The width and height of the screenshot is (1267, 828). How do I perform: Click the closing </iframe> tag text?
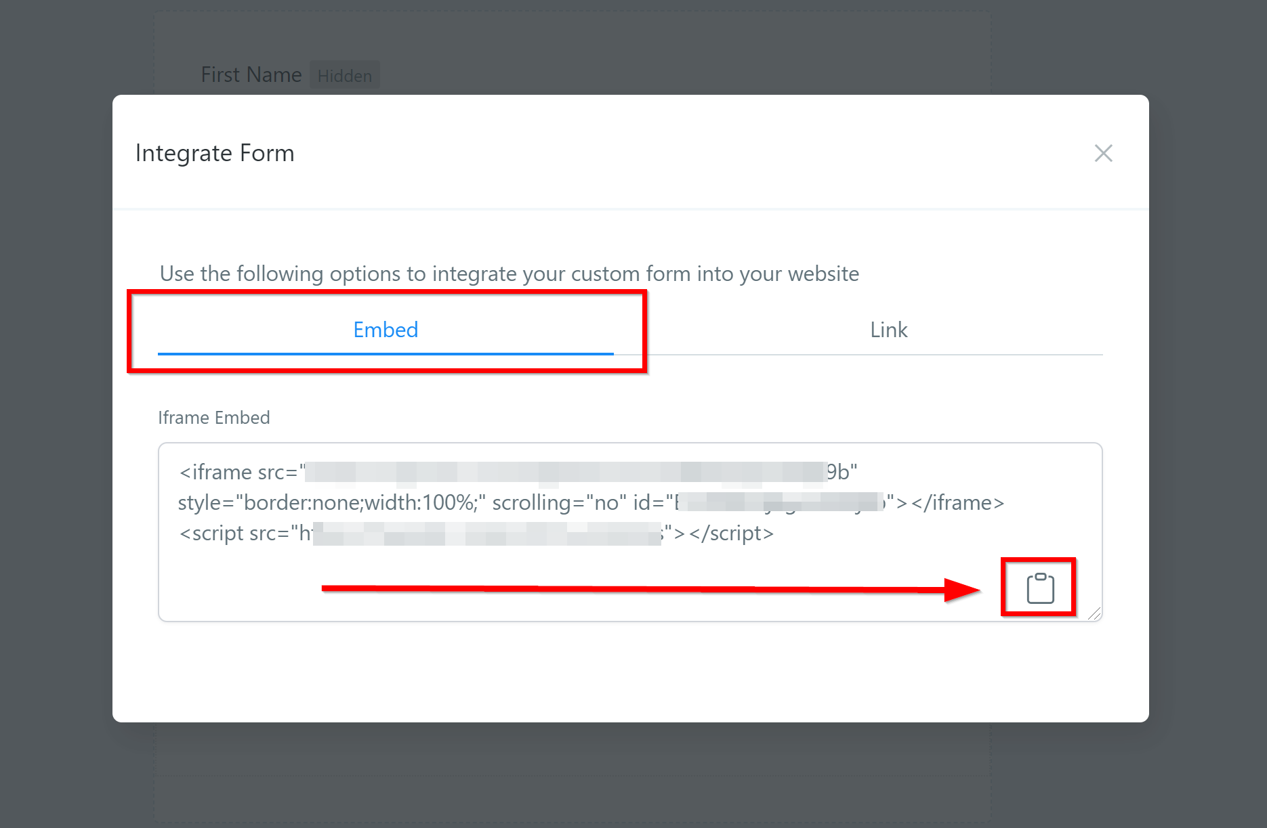(x=957, y=502)
